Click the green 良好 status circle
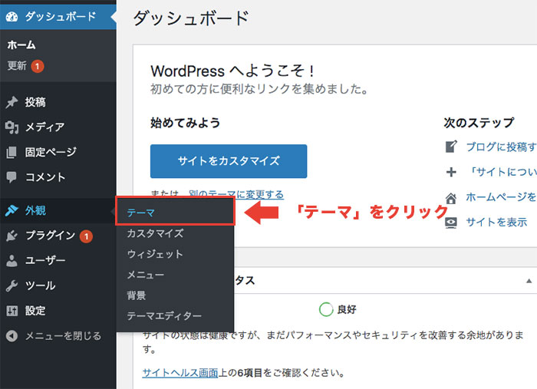Image resolution: width=537 pixels, height=389 pixels. tap(326, 309)
